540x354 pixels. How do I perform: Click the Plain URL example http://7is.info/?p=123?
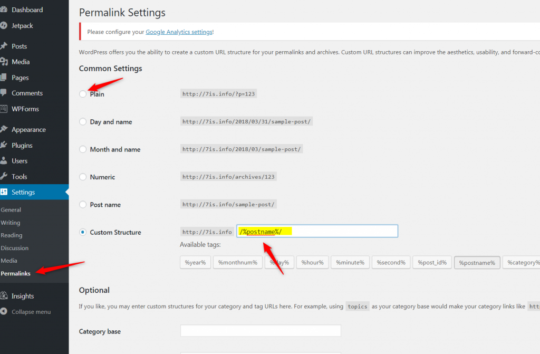[219, 94]
